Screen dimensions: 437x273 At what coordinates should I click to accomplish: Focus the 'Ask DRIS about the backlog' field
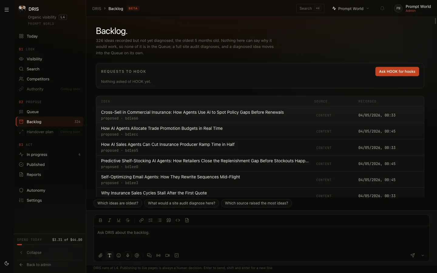click(261, 238)
